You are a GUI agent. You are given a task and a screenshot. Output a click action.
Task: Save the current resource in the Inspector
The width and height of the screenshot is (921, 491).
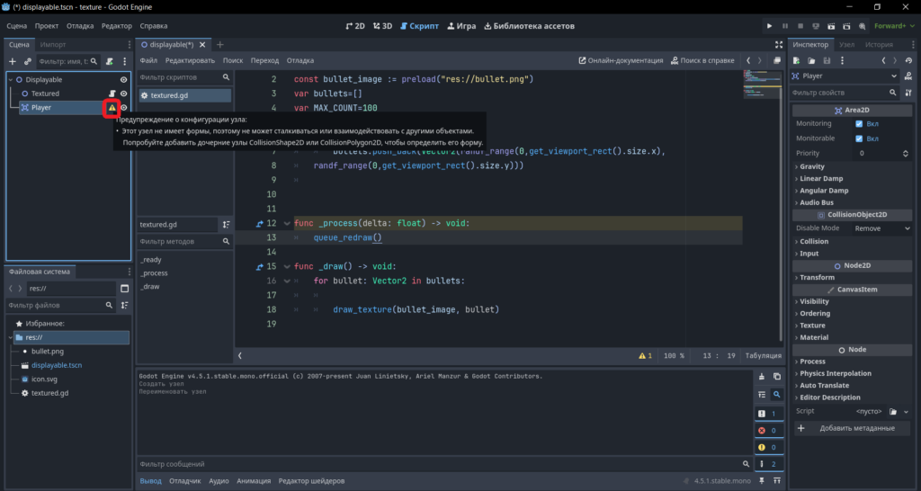tap(827, 60)
